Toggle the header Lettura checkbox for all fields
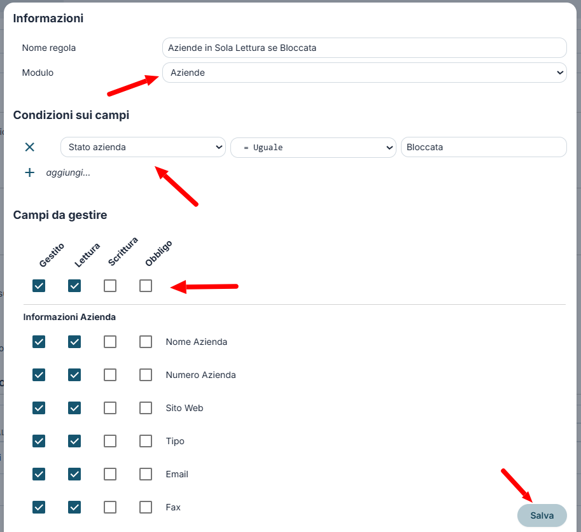Viewport: 581px width, 532px height. click(x=74, y=286)
